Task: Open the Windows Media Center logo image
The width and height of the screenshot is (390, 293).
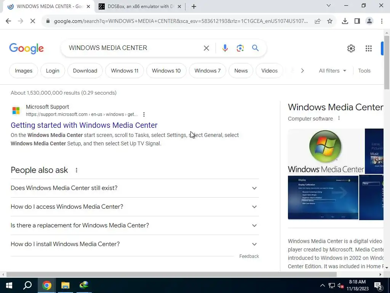Action: [x=326, y=151]
